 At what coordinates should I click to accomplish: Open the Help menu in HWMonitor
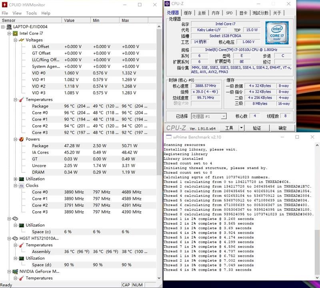(46, 13)
